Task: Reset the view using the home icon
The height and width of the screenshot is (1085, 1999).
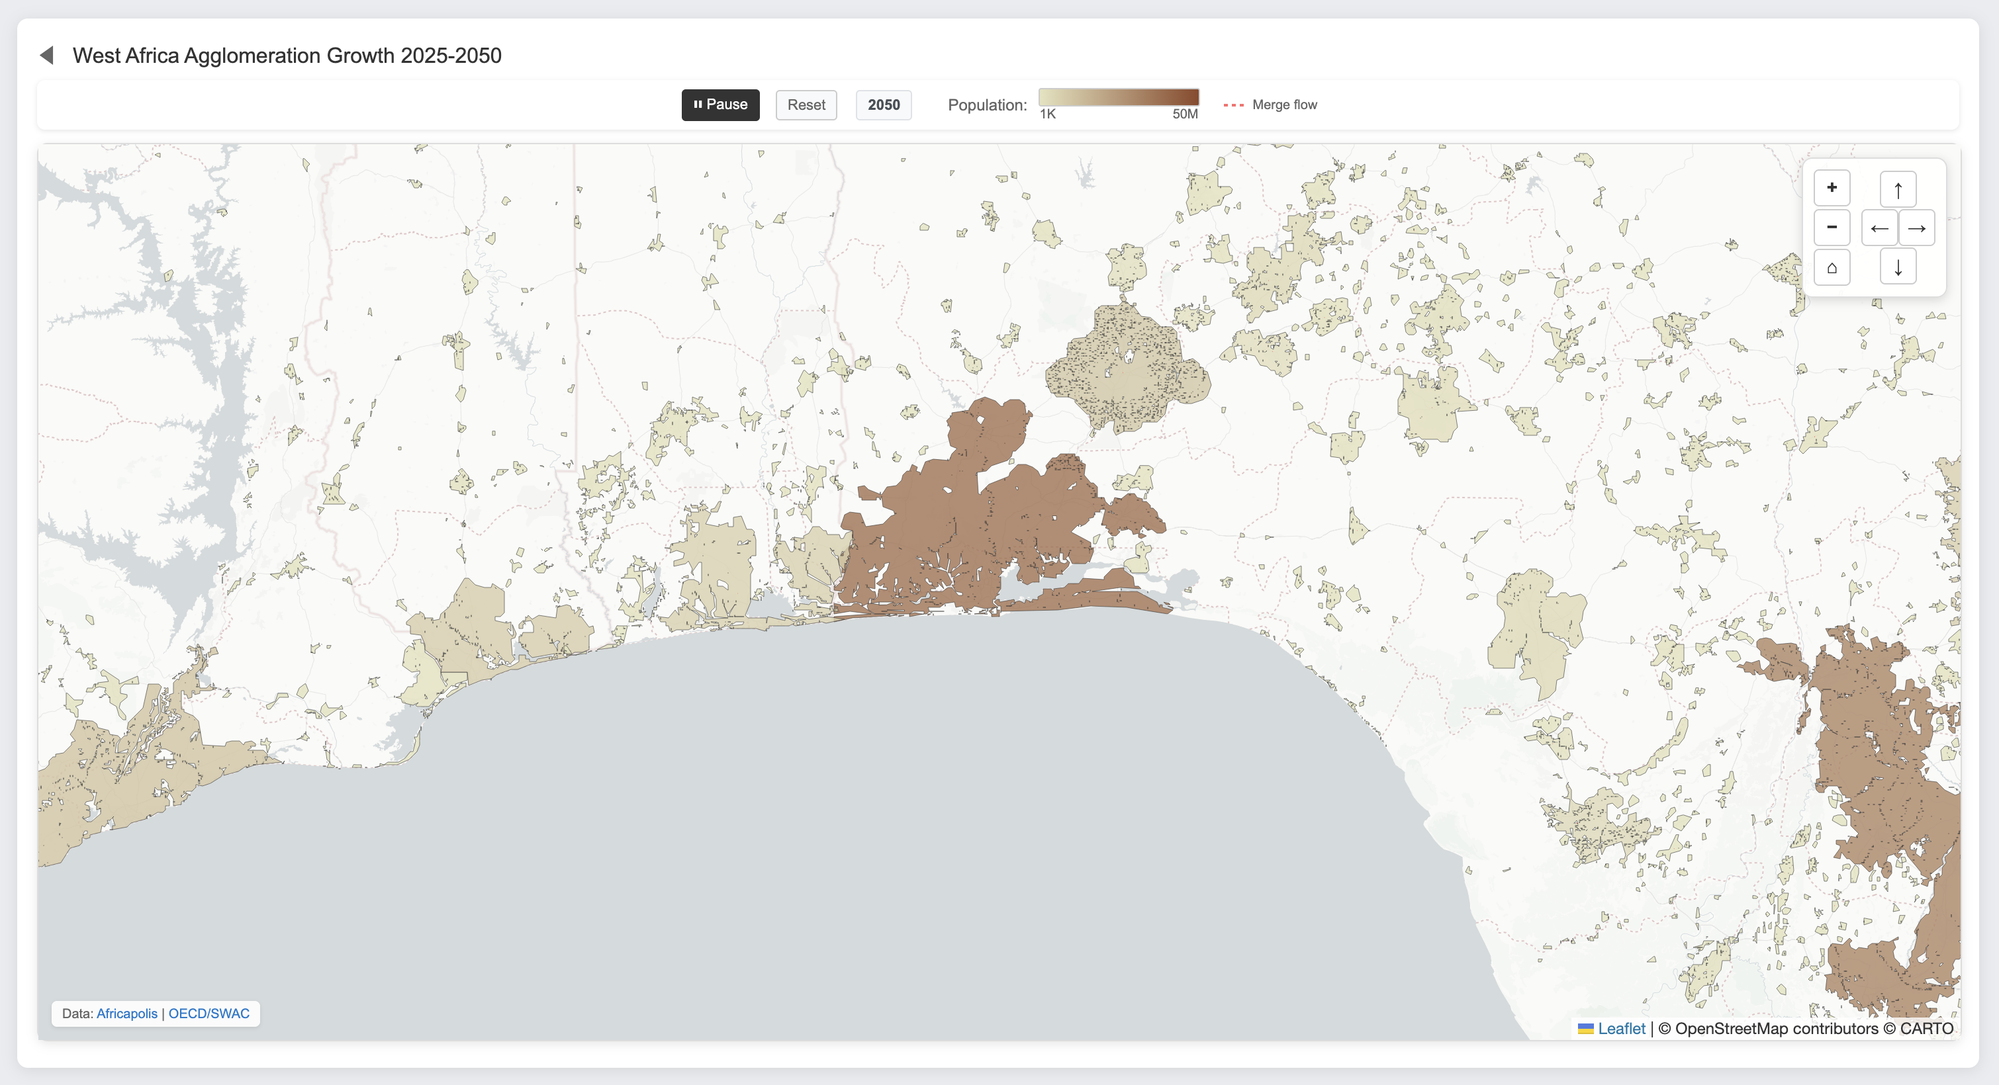Action: (x=1832, y=267)
